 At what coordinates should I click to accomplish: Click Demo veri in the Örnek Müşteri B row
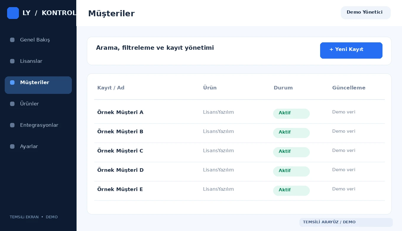coord(344,131)
